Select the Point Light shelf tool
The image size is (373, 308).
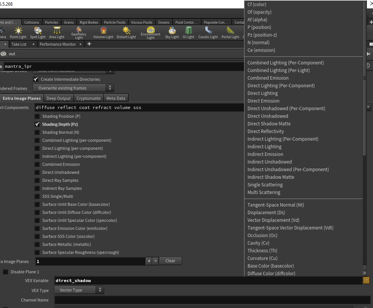pyautogui.click(x=18, y=32)
